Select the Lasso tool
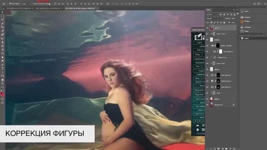 coord(3,20)
